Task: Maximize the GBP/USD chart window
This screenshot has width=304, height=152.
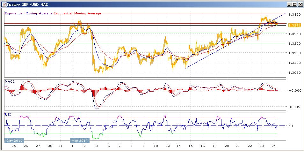Action: coord(295,4)
